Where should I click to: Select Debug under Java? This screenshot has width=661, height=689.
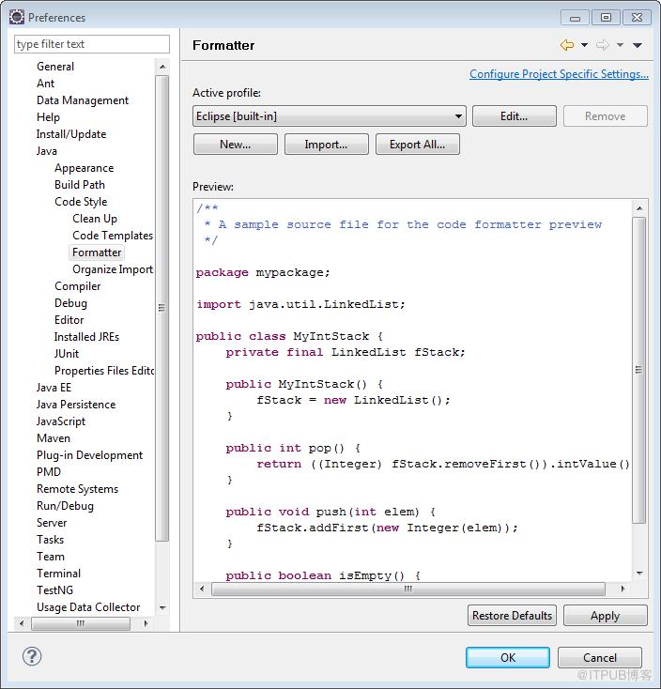[70, 303]
